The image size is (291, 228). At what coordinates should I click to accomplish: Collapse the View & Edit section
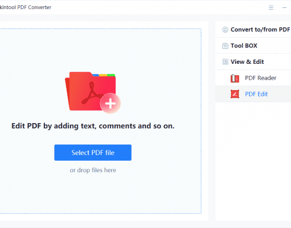(253, 62)
